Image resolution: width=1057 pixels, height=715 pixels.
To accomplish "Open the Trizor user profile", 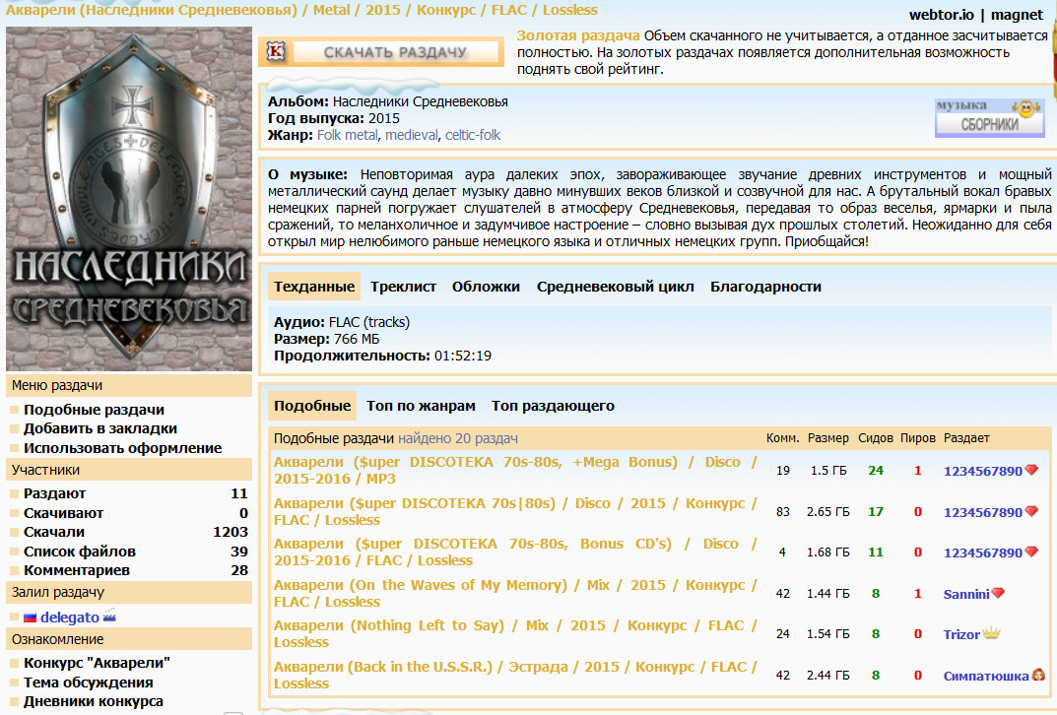I will point(961,635).
